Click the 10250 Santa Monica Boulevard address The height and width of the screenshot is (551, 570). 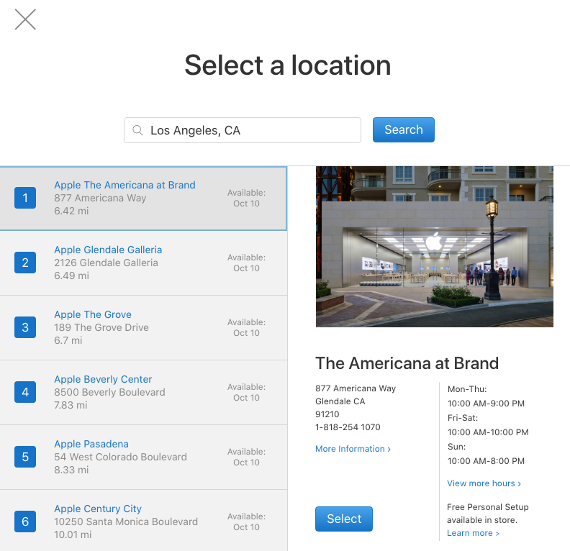(x=126, y=522)
